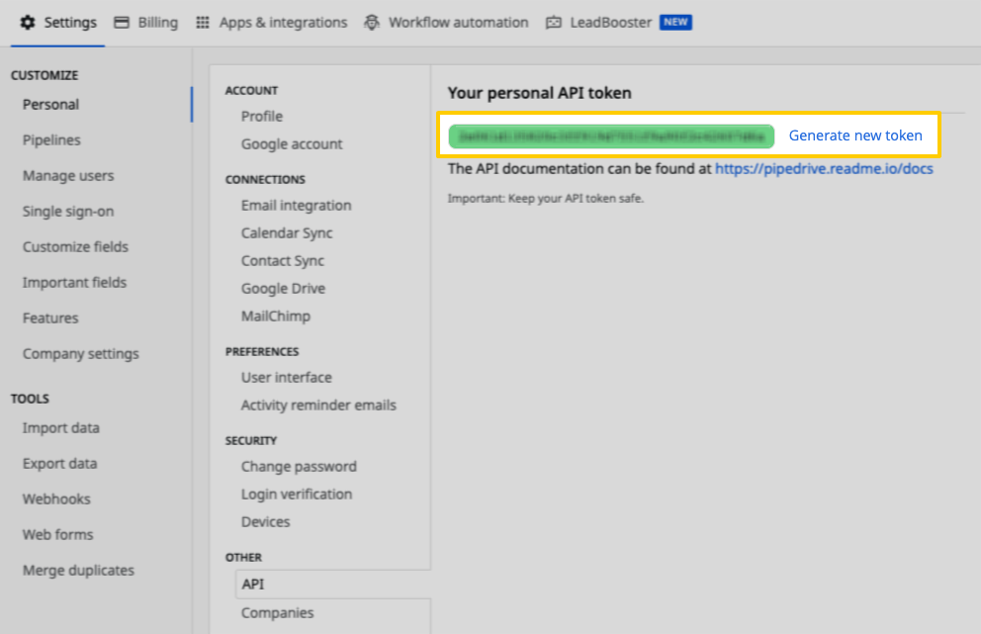Click the LeadBooster chat icon
The height and width of the screenshot is (634, 981).
[554, 22]
